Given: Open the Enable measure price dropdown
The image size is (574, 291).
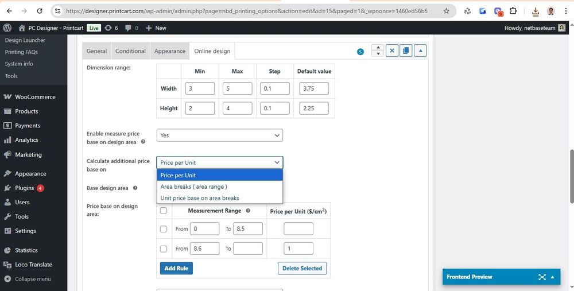Looking at the screenshot, I should [x=219, y=135].
